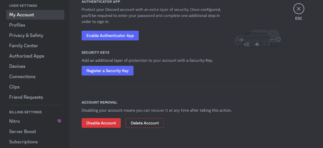Viewport: 323px width, 148px height.
Task: Click Register a Security Key button
Action: (108, 71)
